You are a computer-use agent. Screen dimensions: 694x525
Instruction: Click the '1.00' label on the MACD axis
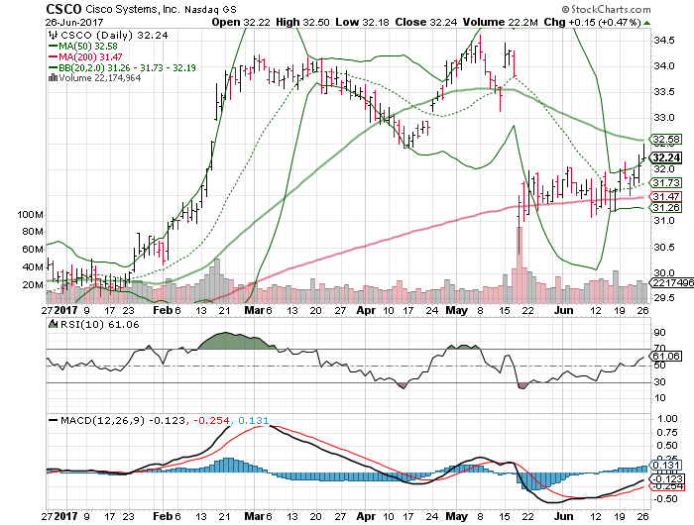(x=667, y=418)
